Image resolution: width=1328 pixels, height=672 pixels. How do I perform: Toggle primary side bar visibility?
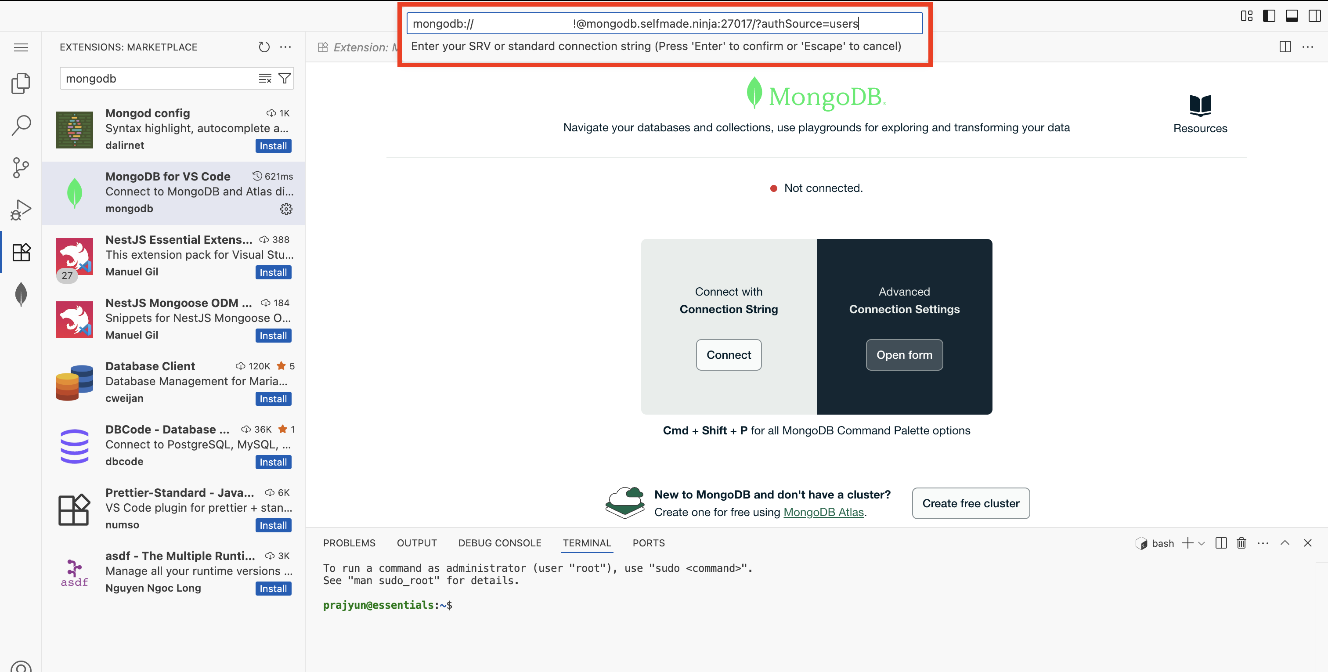1269,16
